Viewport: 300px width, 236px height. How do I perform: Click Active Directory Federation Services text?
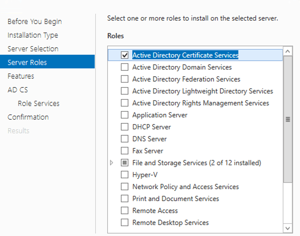click(186, 79)
